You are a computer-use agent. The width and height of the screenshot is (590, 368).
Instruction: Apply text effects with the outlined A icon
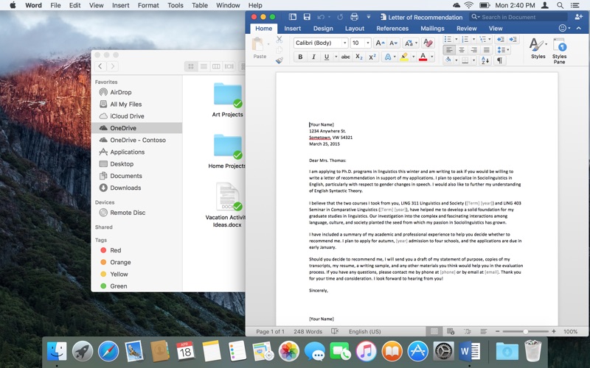pyautogui.click(x=388, y=57)
